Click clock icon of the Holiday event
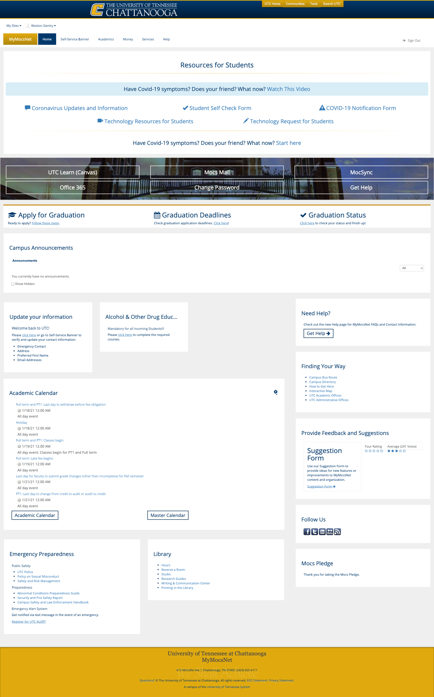Image resolution: width=434 pixels, height=697 pixels. [x=19, y=429]
